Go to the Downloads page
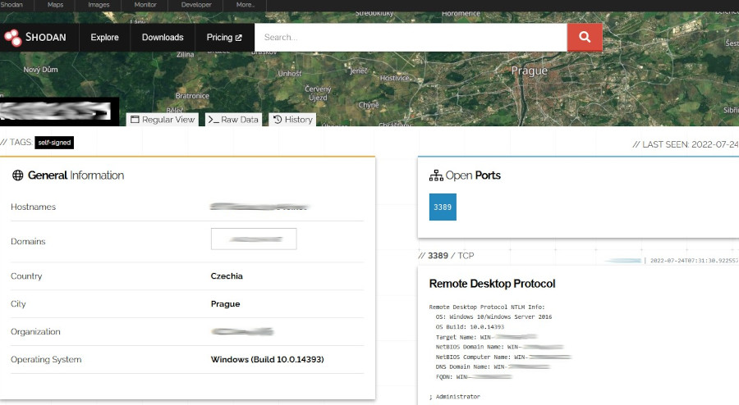The height and width of the screenshot is (405, 739). (163, 37)
